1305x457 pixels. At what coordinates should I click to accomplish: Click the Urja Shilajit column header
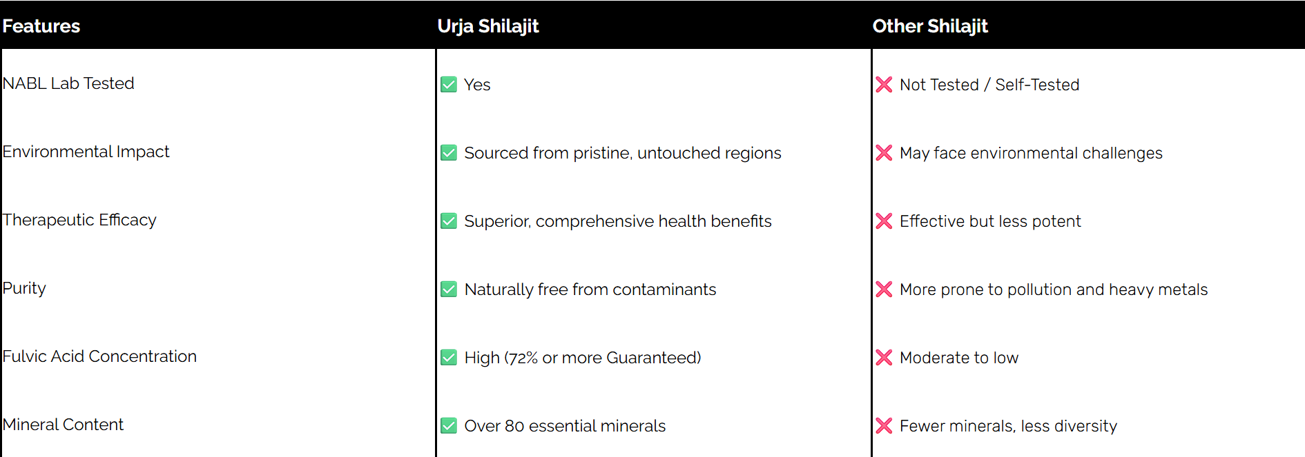[x=488, y=26]
